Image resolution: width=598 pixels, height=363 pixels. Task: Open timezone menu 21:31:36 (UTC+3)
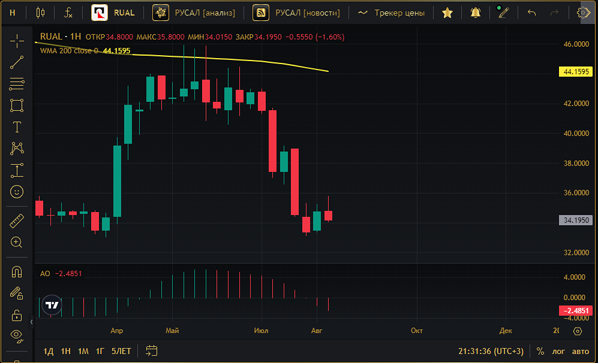click(491, 351)
